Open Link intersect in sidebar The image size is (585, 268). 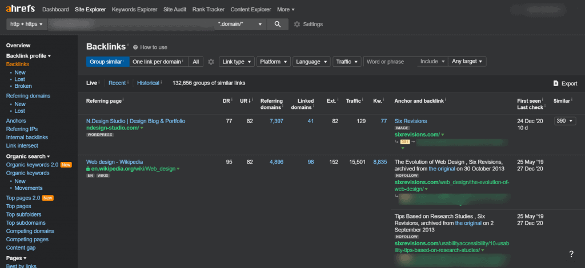(x=22, y=145)
